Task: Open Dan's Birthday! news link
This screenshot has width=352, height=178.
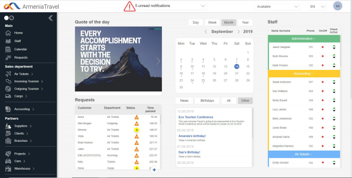Action: [x=189, y=152]
